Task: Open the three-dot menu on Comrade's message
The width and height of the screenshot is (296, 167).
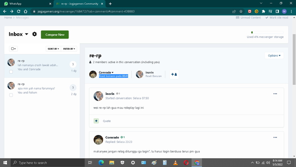Action: tap(275, 137)
